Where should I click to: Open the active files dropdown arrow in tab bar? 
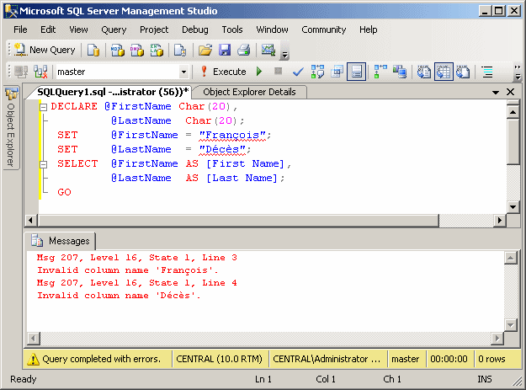click(x=496, y=93)
